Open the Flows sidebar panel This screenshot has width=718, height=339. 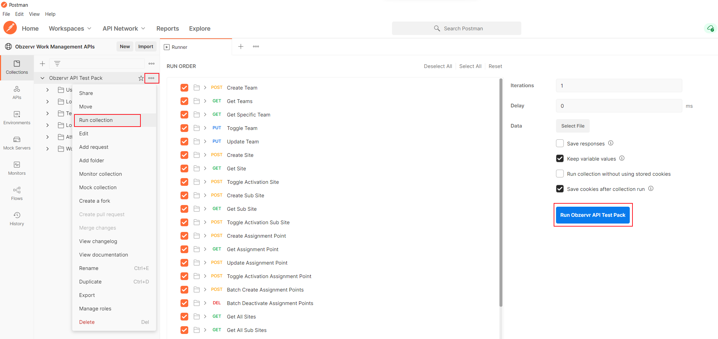(x=17, y=194)
